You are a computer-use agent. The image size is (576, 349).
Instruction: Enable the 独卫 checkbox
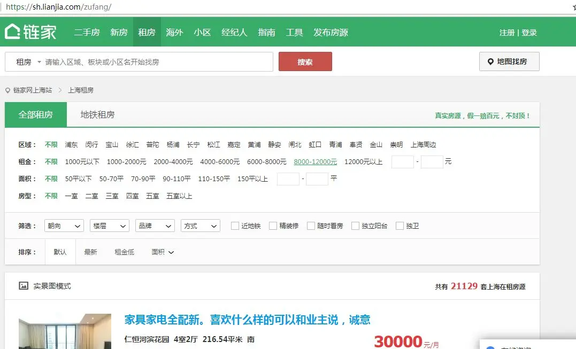pyautogui.click(x=400, y=226)
